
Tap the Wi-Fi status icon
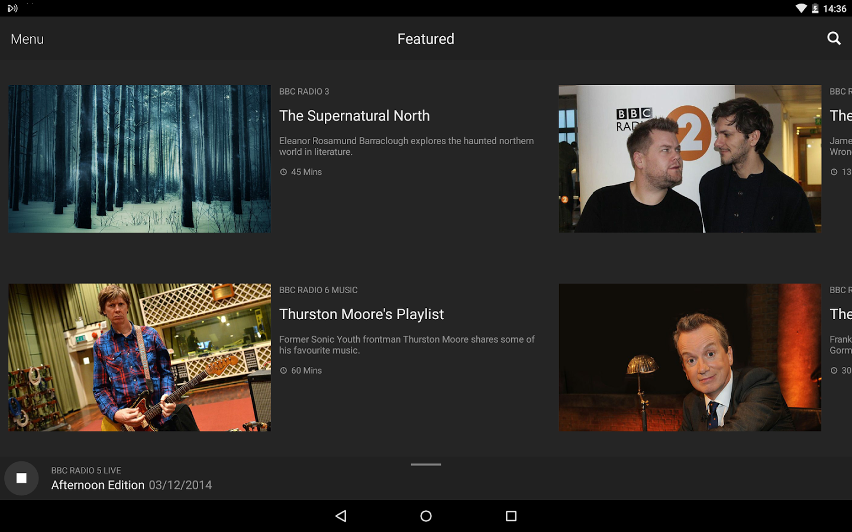tap(801, 8)
